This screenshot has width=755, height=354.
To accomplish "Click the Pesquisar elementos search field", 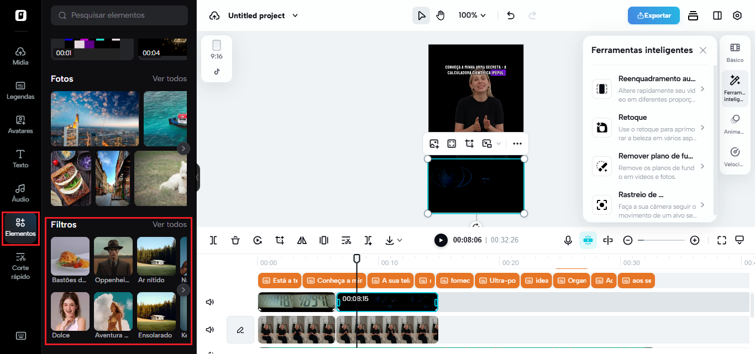I will coord(119,15).
